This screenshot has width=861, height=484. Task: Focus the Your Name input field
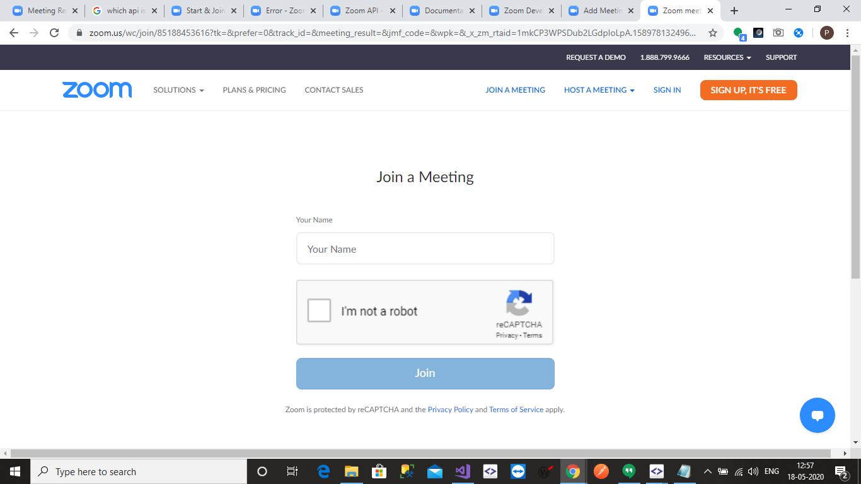[x=425, y=249]
